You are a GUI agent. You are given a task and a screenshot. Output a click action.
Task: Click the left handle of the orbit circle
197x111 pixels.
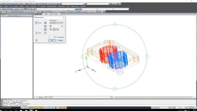tap(82, 57)
